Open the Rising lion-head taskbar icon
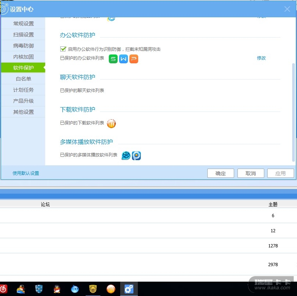 pyautogui.click(x=93, y=289)
